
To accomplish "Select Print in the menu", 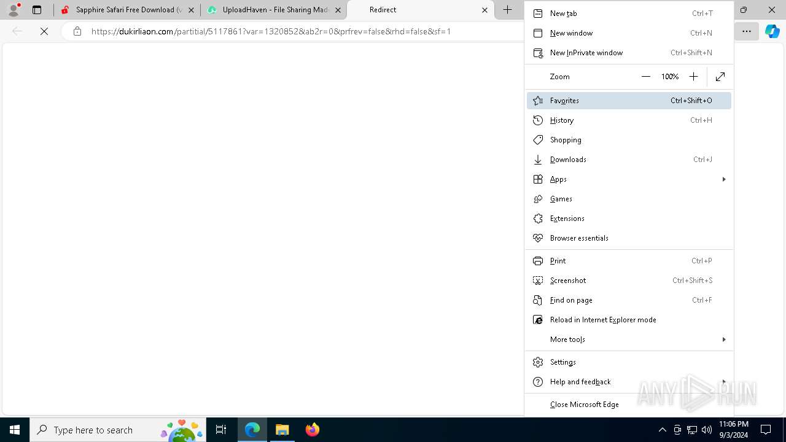I will (629, 261).
